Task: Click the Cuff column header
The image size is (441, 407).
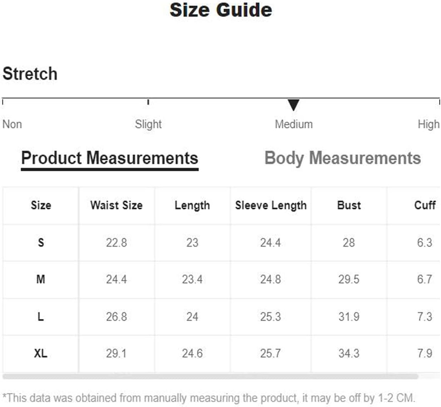Action: (x=425, y=205)
